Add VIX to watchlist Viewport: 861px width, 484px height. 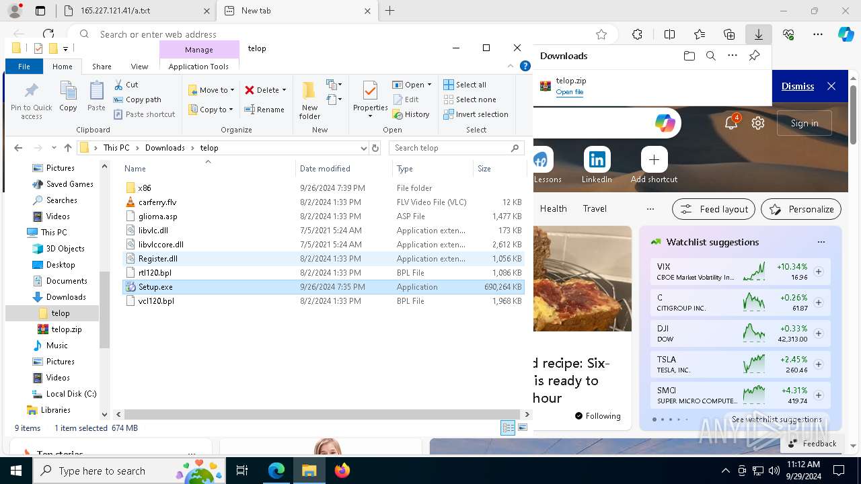[x=819, y=272]
